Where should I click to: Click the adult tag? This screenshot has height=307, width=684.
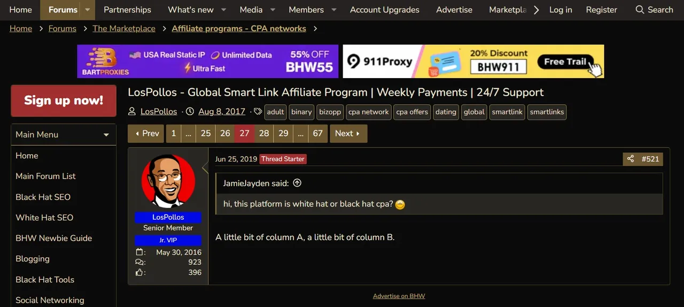click(x=275, y=112)
